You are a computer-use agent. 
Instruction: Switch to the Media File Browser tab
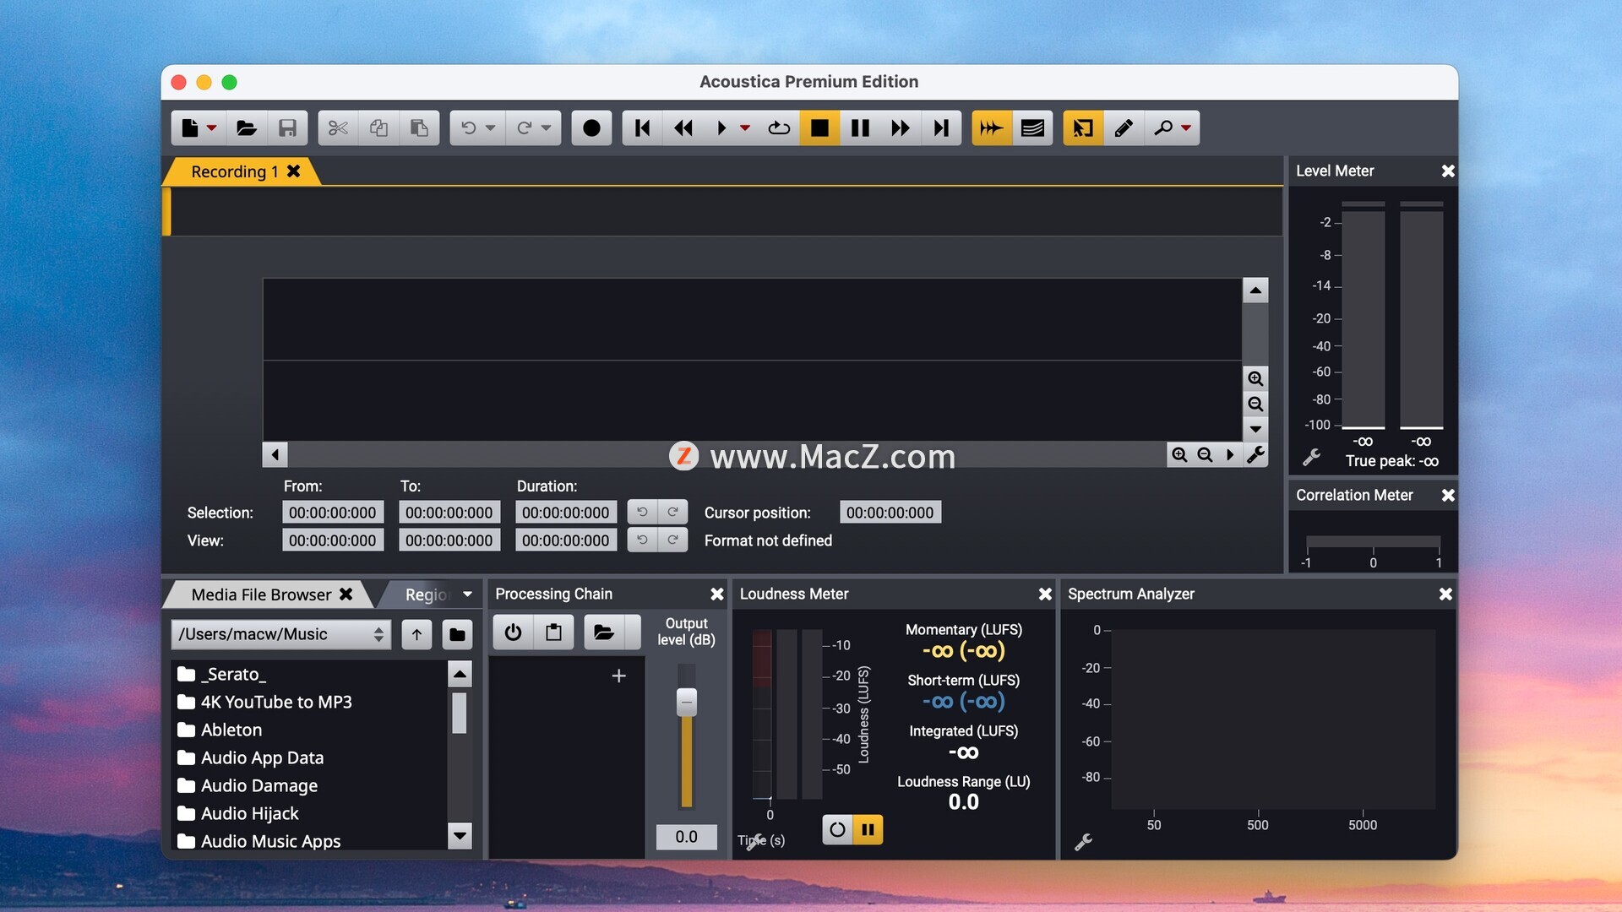pyautogui.click(x=261, y=594)
